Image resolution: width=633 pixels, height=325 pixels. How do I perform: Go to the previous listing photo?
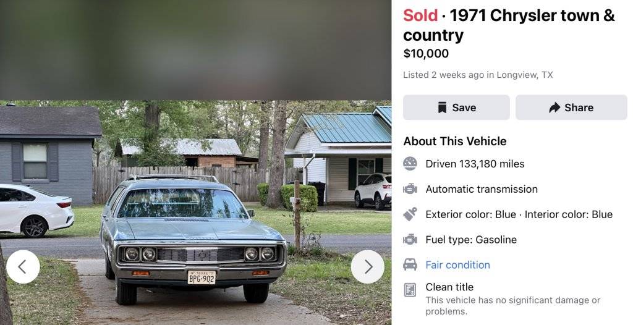click(23, 266)
